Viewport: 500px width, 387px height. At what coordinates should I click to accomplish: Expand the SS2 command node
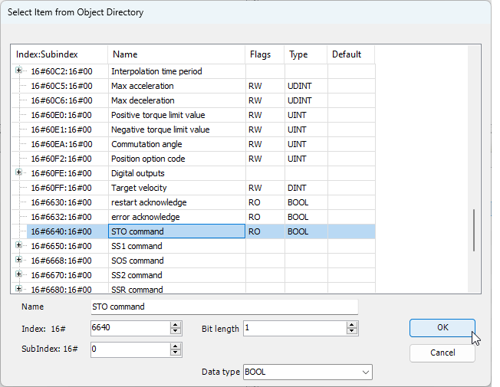[19, 275]
